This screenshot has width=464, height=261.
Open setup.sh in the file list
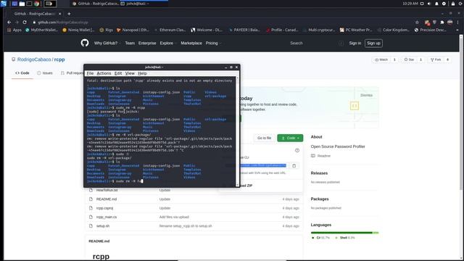(103, 225)
